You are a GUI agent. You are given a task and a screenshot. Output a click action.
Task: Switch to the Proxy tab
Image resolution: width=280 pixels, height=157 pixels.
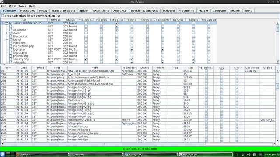(x=43, y=10)
